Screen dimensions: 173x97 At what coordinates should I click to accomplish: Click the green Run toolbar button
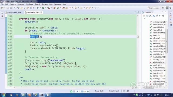point(43,8)
